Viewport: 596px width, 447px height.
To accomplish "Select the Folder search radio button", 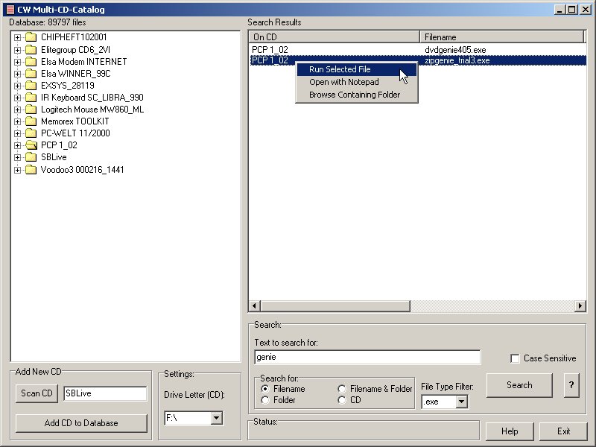I will (265, 400).
